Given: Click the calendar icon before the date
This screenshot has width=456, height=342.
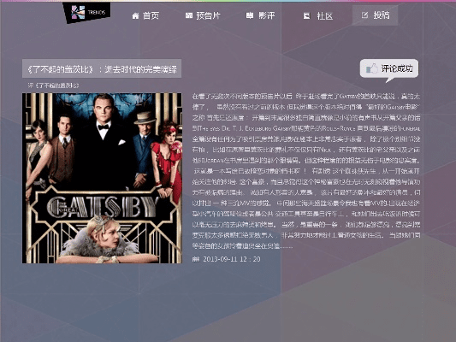Looking at the screenshot, I should coord(196,259).
